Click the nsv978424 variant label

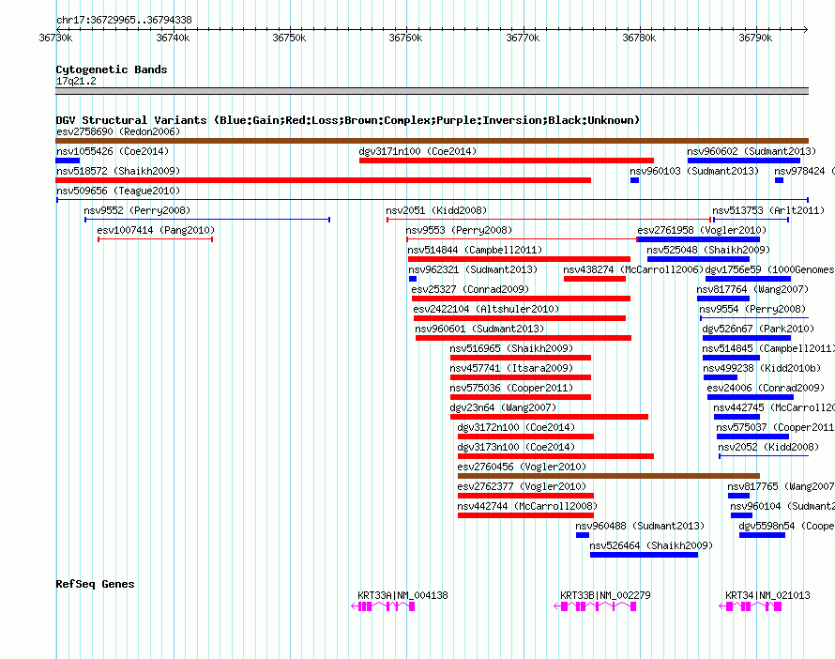(x=804, y=171)
